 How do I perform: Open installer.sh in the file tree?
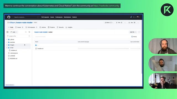14,50
